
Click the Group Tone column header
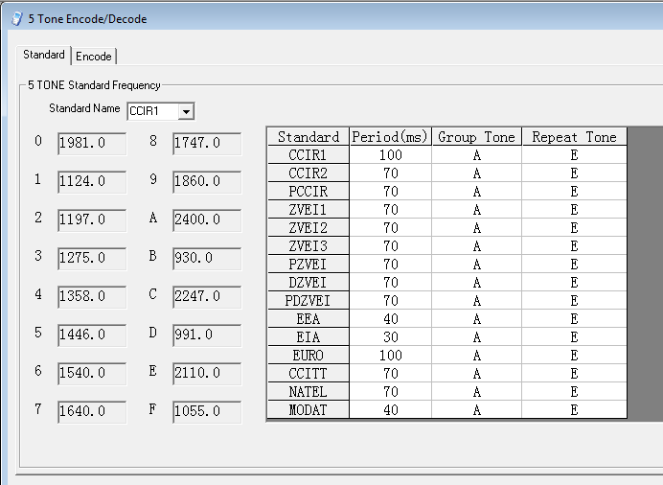click(x=476, y=136)
